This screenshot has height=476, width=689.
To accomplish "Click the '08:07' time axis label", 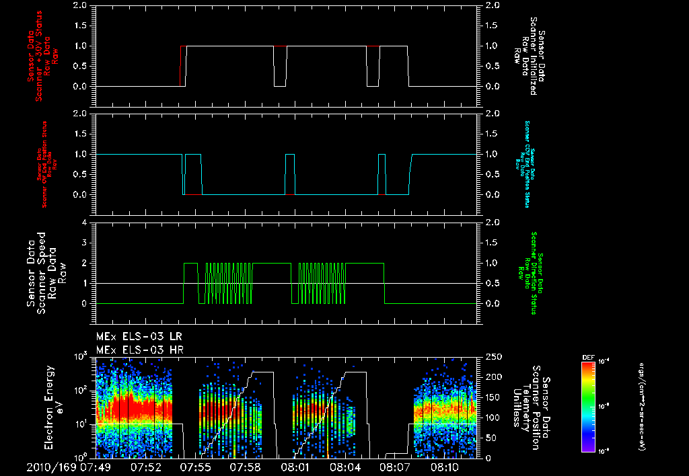I will [396, 467].
